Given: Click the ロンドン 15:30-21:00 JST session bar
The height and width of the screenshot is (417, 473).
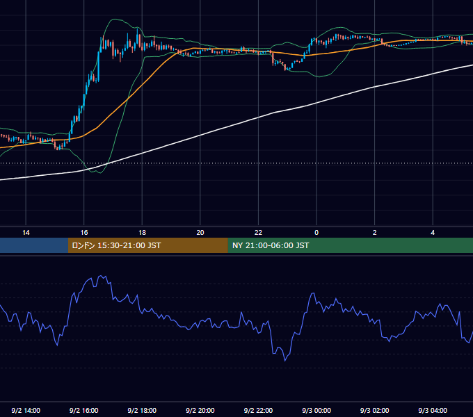Looking at the screenshot, I should (x=147, y=245).
